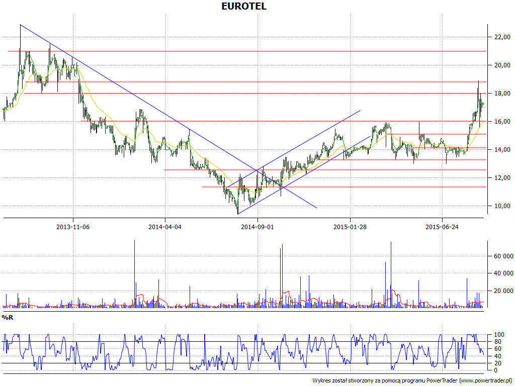Select the 20,00 price axis label
515x386 pixels.
(x=502, y=65)
